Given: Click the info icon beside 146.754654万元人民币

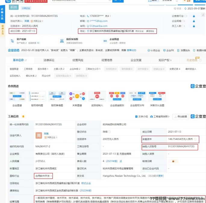Looking at the screenshot, I should [195, 139].
